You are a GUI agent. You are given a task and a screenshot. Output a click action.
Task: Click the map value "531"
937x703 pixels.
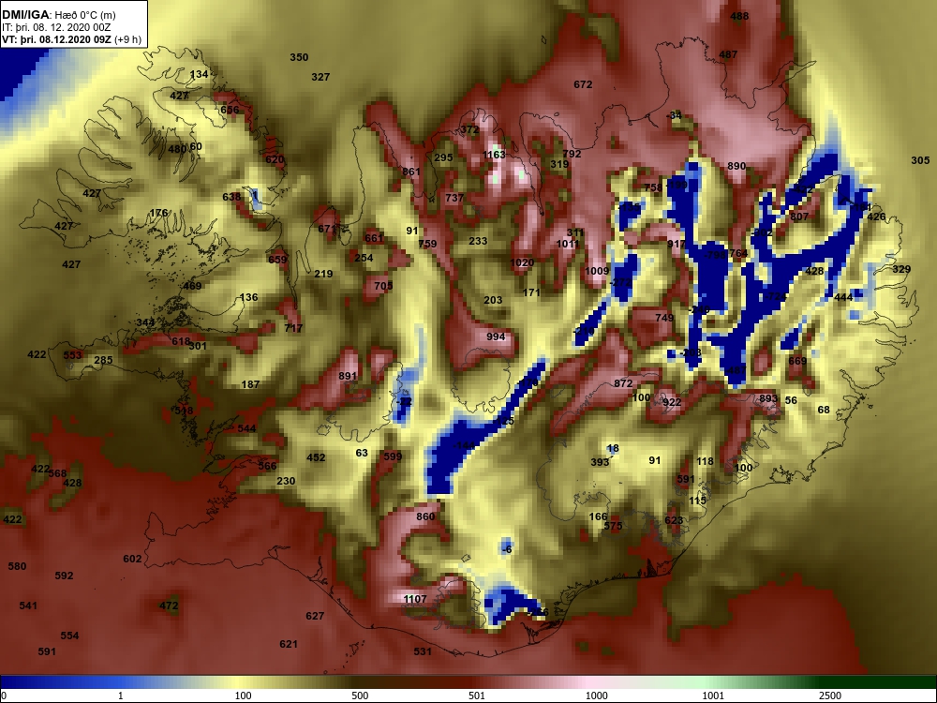[x=423, y=651]
